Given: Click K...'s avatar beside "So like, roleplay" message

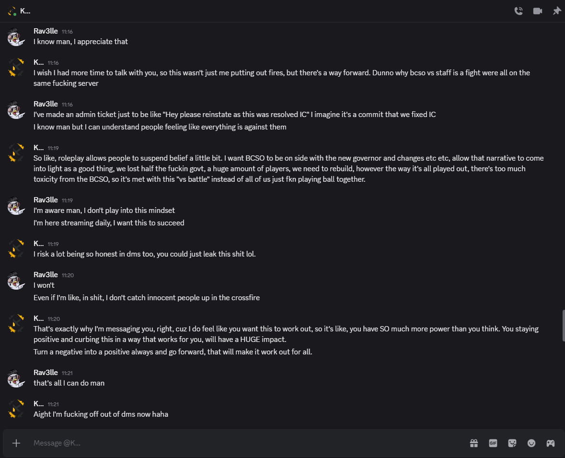Looking at the screenshot, I should click(16, 153).
